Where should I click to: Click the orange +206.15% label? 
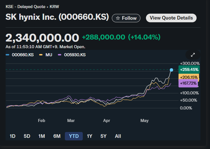189,77
